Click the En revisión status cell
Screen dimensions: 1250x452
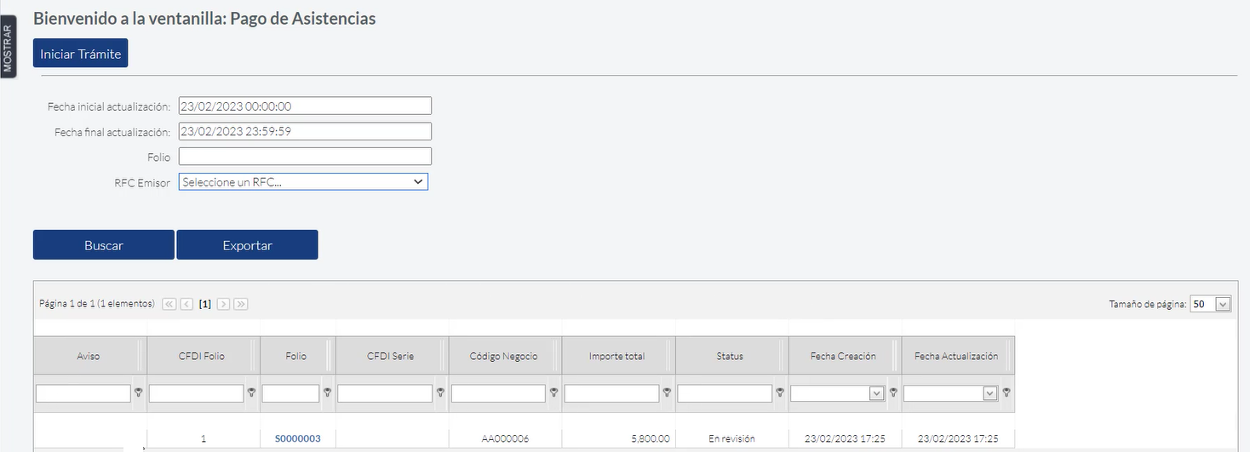tap(731, 438)
